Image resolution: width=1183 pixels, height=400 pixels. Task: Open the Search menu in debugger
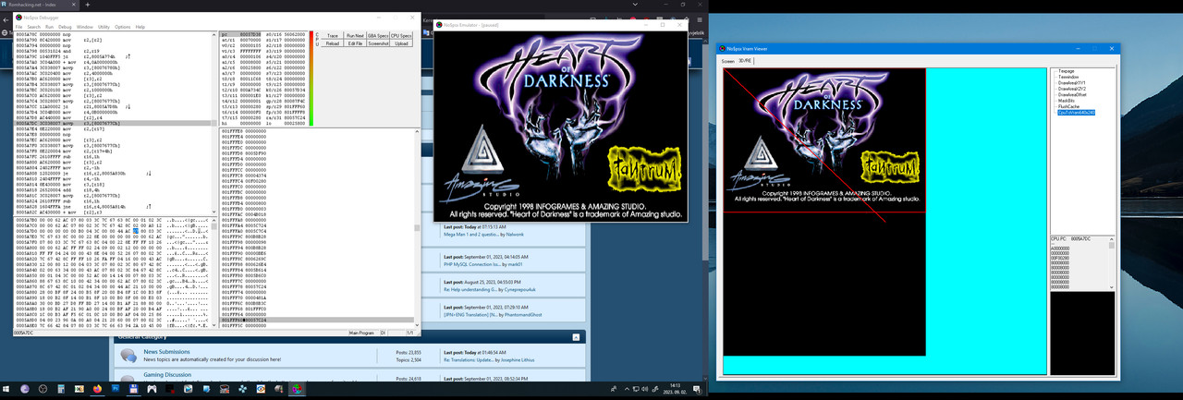[x=33, y=27]
